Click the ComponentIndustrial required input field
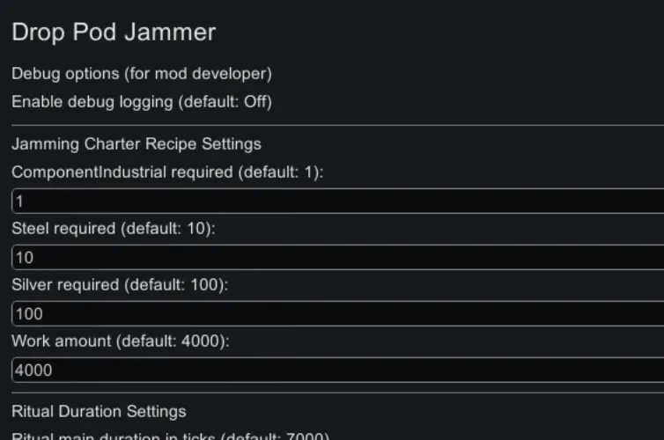 [x=335, y=202]
